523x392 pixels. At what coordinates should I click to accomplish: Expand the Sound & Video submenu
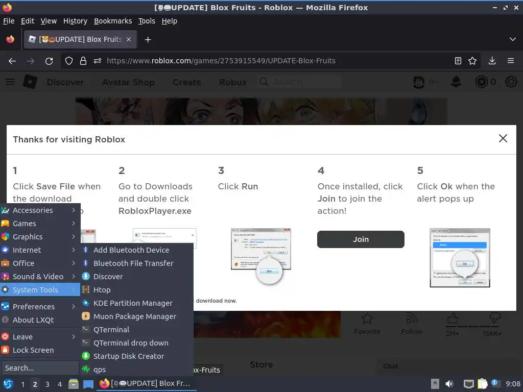(x=40, y=277)
